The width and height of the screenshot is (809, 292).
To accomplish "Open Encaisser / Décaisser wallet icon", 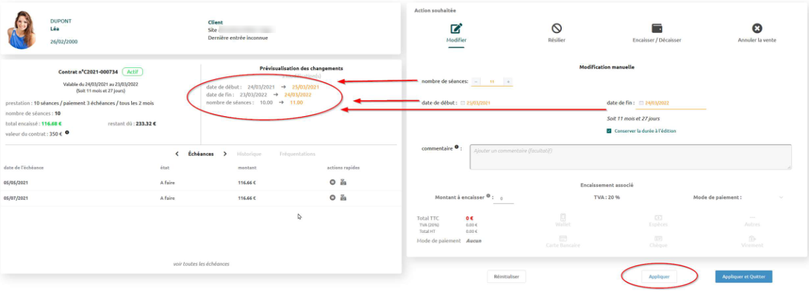I will pos(657,29).
